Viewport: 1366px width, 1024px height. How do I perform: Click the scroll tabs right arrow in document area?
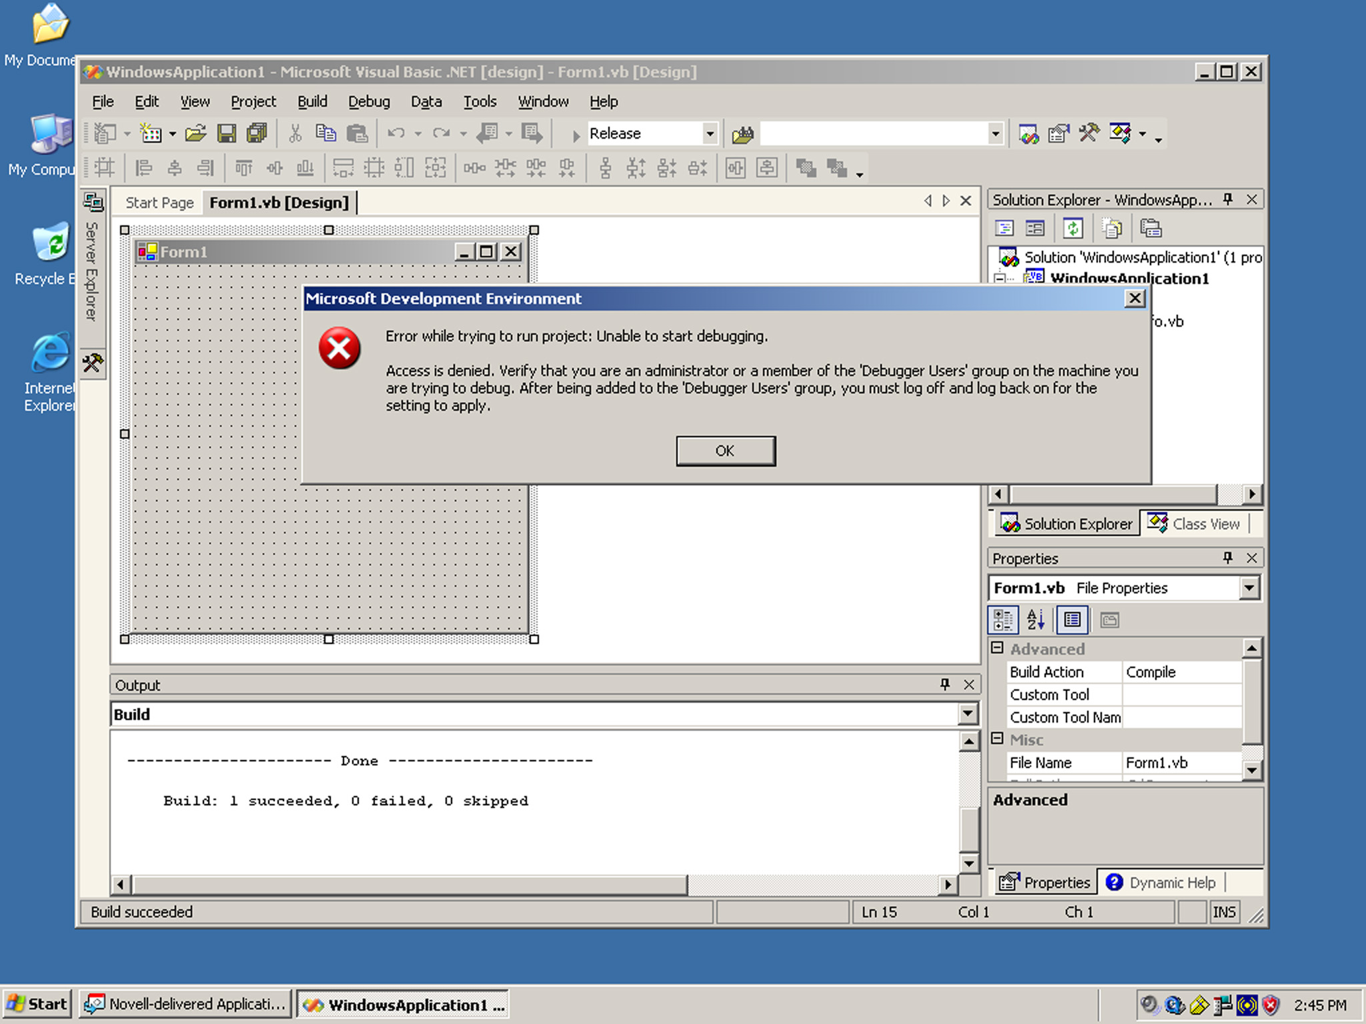click(x=946, y=201)
